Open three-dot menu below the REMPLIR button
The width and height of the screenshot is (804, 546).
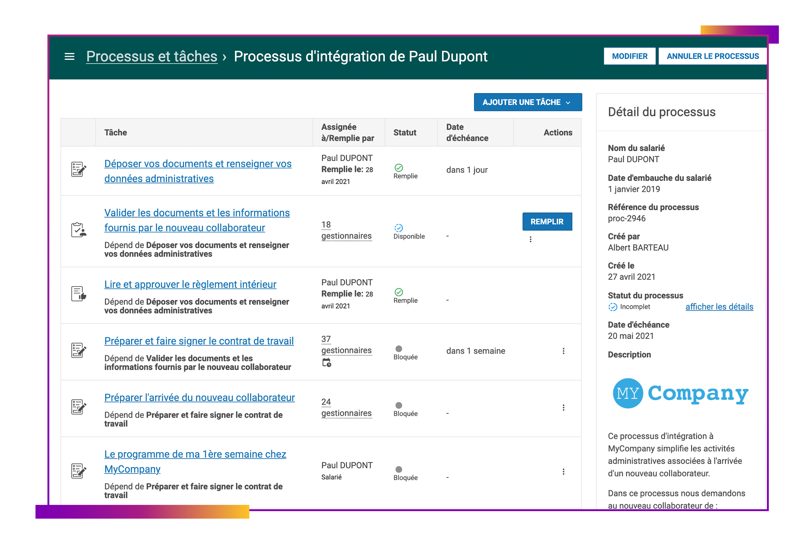point(530,239)
